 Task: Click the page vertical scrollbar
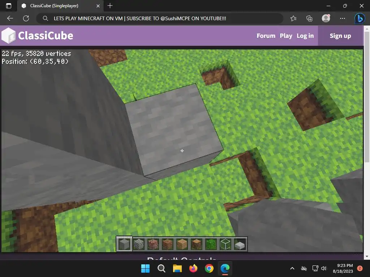(x=367, y=97)
